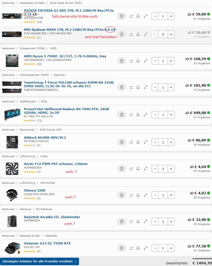
Task: Click Günstigste Anbieter für alle Produkte ermitteln
Action: (x=39, y=261)
